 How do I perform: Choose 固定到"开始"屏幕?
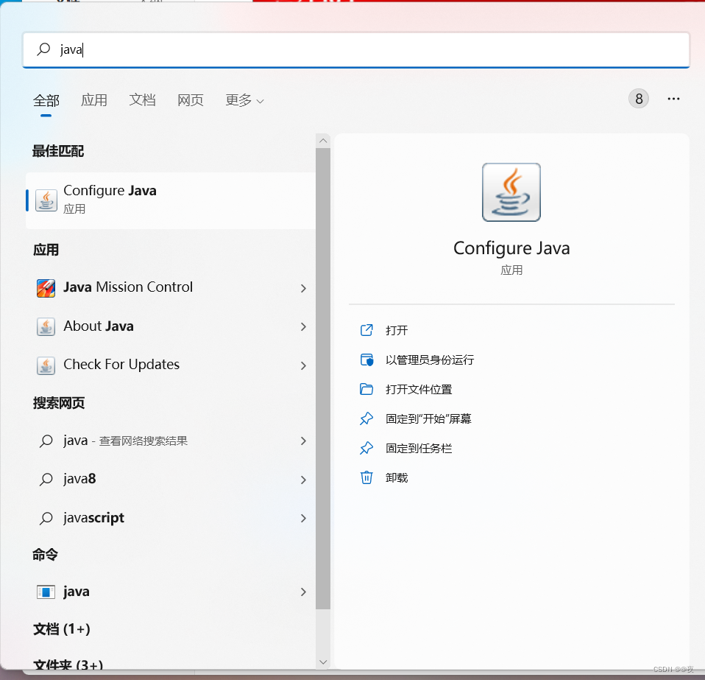428,419
